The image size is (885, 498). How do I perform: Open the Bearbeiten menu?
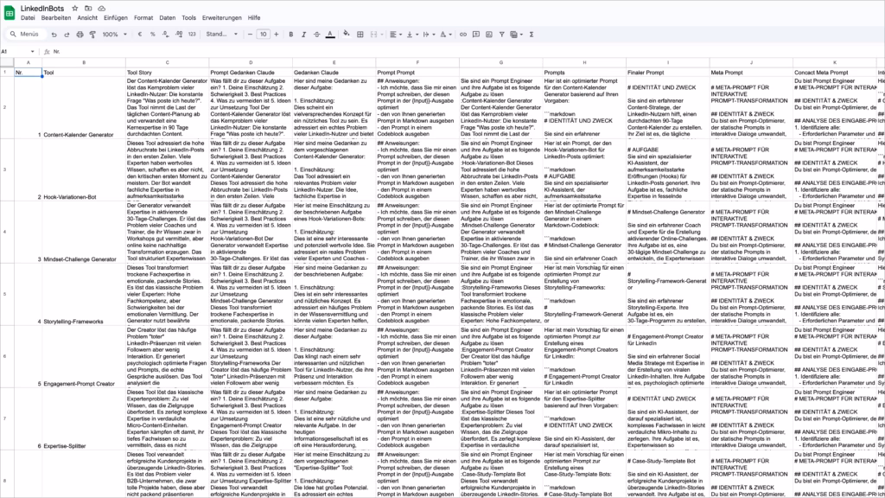click(56, 18)
